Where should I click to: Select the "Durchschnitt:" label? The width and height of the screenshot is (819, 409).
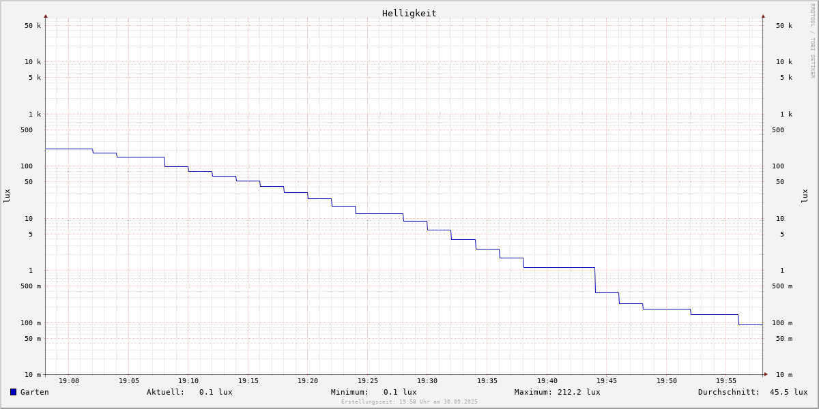click(729, 392)
